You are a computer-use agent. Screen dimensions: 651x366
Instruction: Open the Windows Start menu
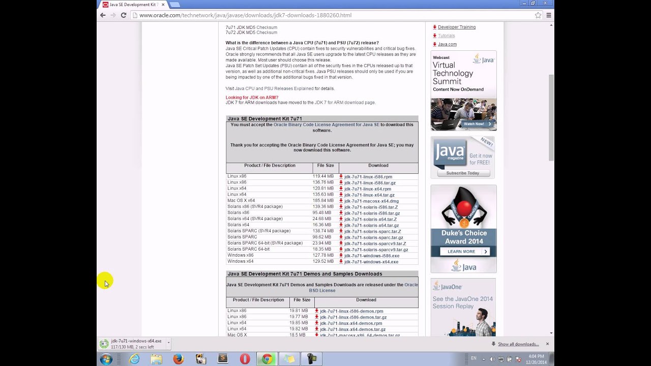click(106, 359)
